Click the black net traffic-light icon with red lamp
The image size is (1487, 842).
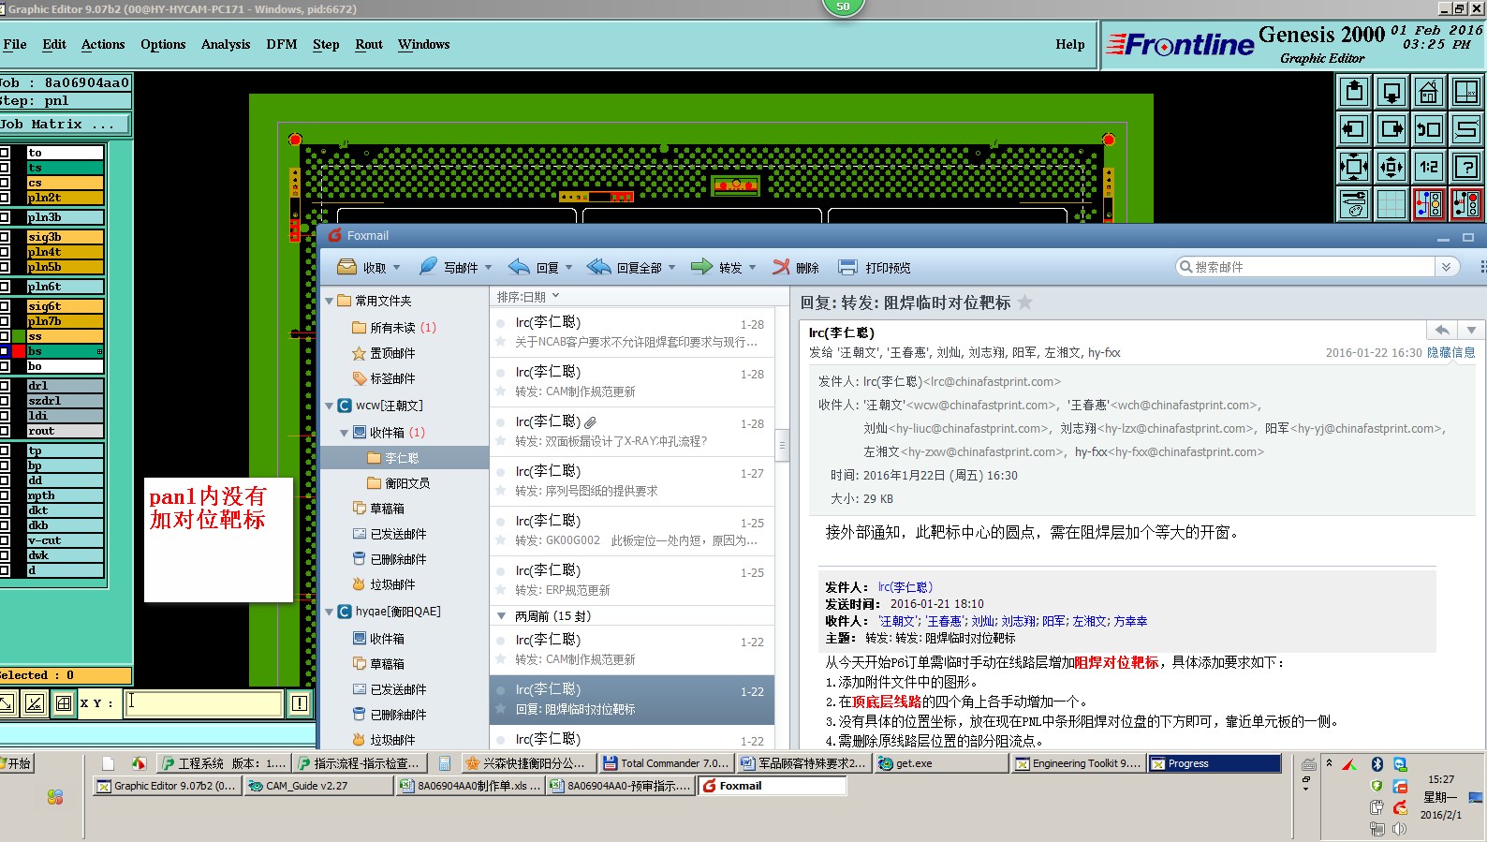(x=1465, y=203)
